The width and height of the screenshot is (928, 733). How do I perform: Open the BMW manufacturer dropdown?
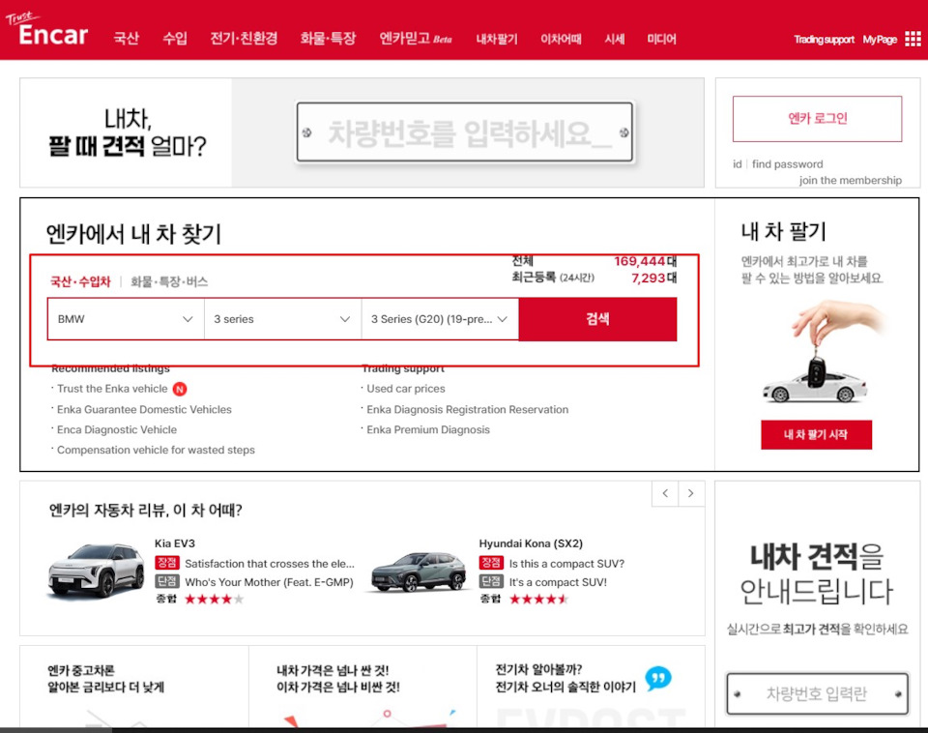pyautogui.click(x=126, y=319)
